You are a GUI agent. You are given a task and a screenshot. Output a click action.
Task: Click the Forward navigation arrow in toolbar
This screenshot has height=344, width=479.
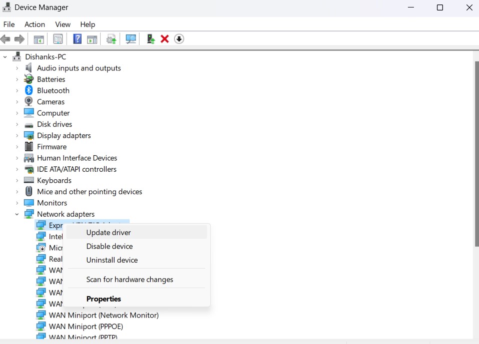[19, 38]
